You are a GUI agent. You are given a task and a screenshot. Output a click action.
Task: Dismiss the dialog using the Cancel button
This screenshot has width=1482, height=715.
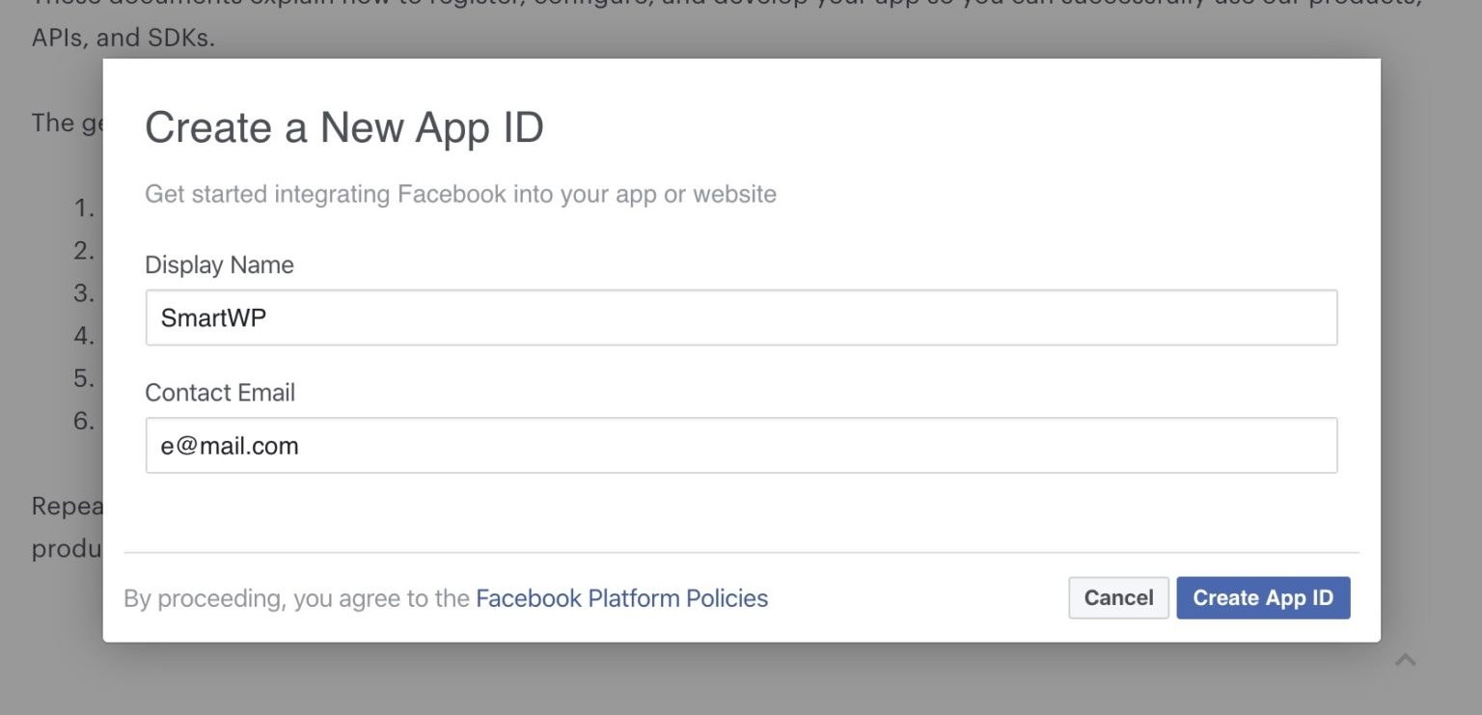[1118, 597]
